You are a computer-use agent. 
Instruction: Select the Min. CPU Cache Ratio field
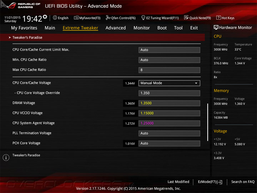pyautogui.click(x=169, y=60)
